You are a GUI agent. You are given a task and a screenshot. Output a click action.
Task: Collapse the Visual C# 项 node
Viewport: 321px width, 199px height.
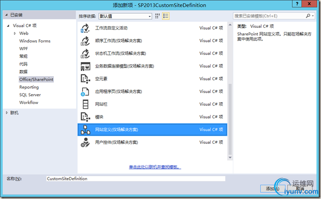pyautogui.click(x=8, y=26)
